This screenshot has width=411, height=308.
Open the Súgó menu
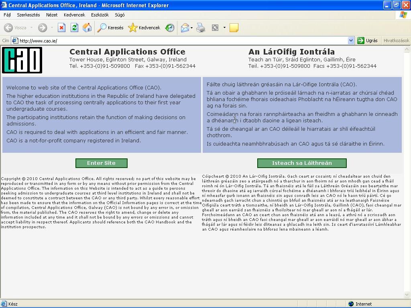pos(120,15)
